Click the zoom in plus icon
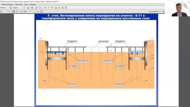Screen dimensions: 190x107 click(25, 11)
